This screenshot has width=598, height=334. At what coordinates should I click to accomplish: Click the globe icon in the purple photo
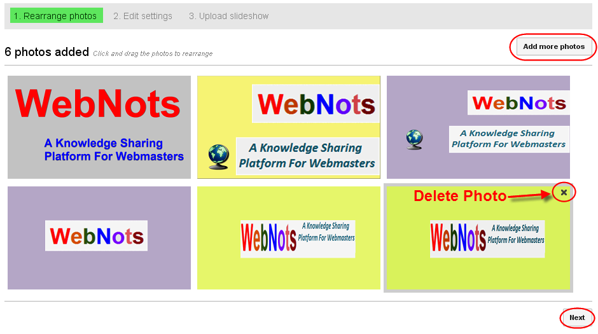(x=414, y=139)
